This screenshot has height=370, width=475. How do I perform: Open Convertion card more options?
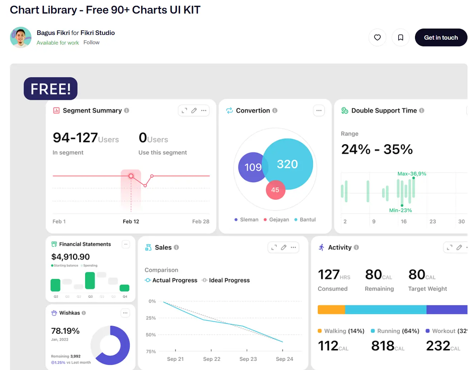click(x=319, y=111)
